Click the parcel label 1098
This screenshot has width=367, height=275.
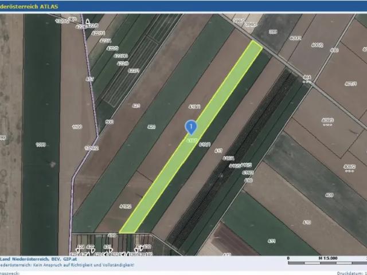(41, 145)
